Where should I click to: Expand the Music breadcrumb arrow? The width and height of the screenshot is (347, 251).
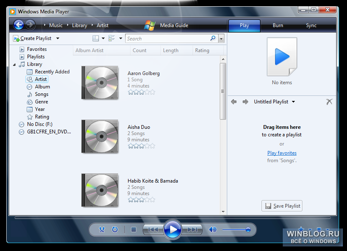pyautogui.click(x=45, y=25)
